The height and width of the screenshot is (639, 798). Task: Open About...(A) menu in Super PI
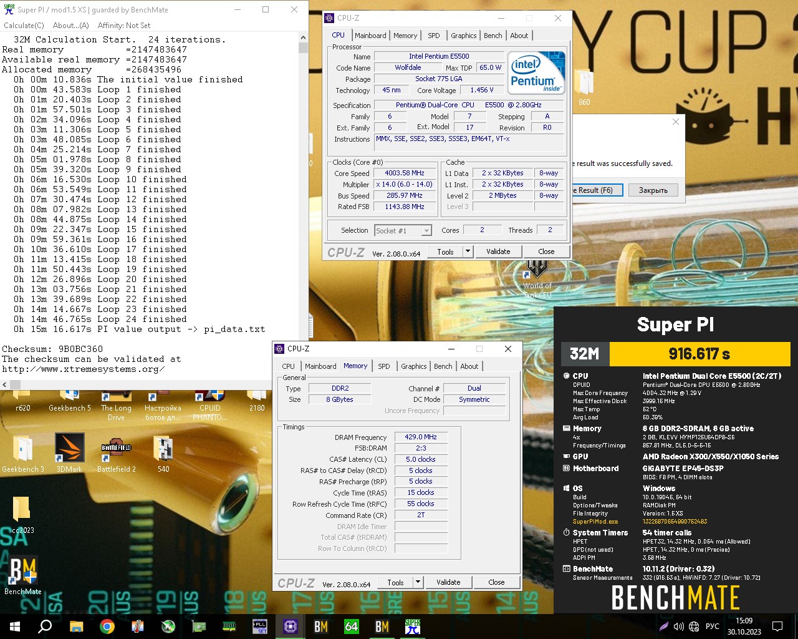click(70, 26)
